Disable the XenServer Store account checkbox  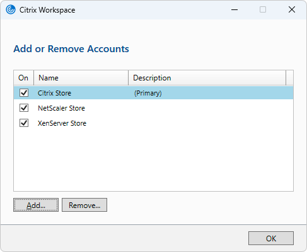coord(24,123)
